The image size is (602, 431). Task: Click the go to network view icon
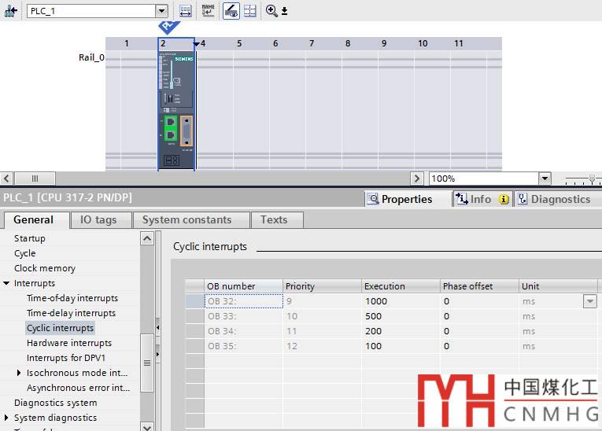tap(11, 11)
